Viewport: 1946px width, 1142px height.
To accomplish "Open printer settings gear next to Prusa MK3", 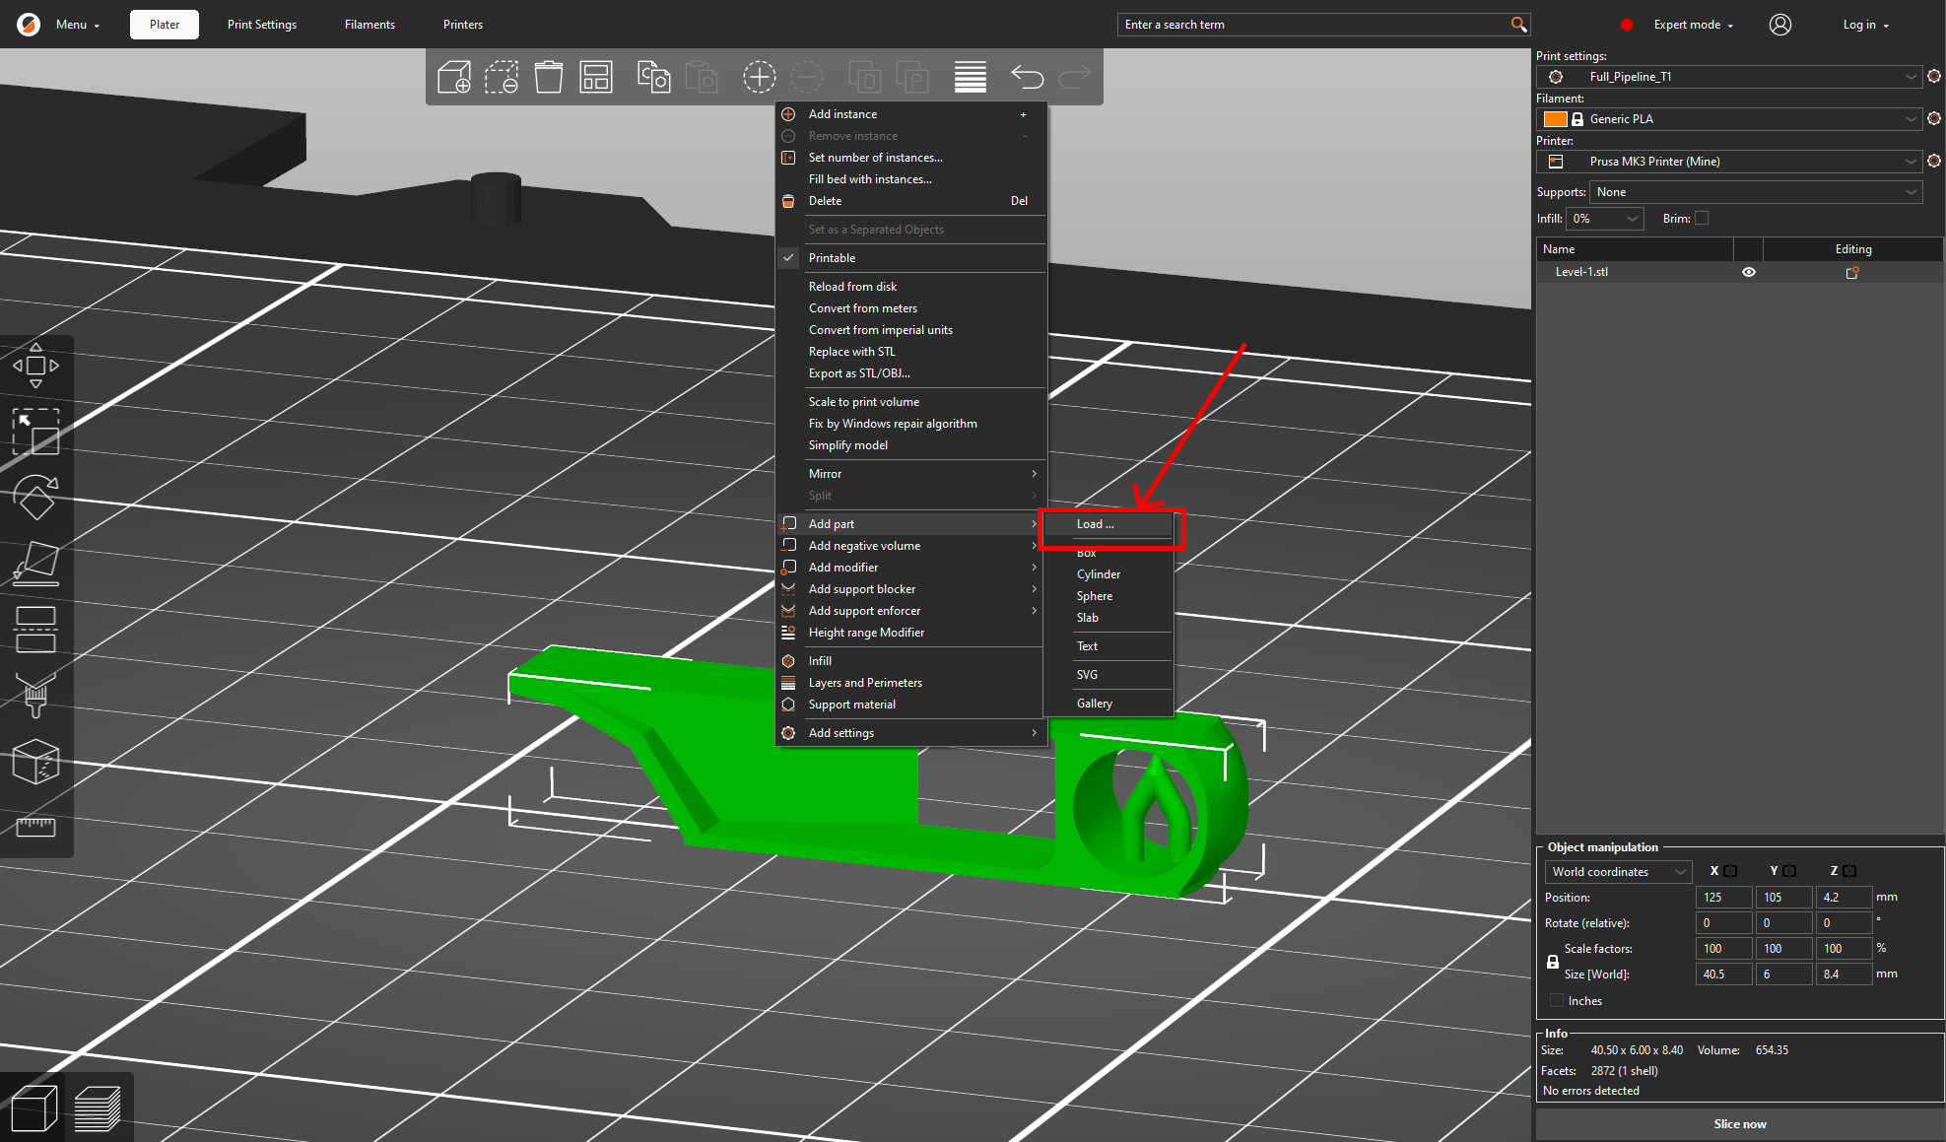I will pyautogui.click(x=1934, y=161).
